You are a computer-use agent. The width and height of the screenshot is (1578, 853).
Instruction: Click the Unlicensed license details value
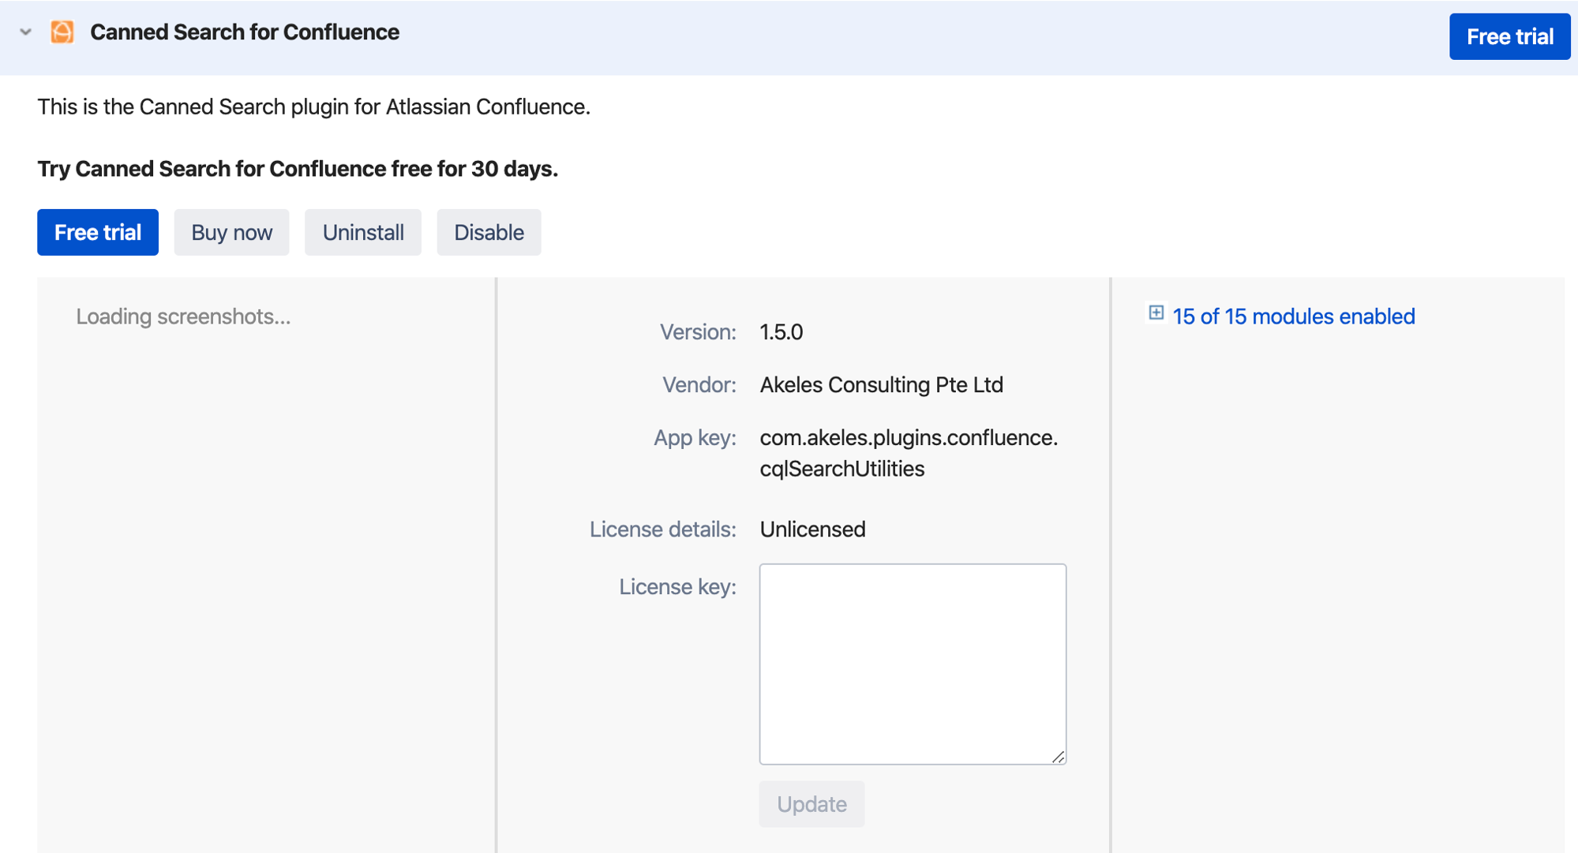click(x=812, y=529)
